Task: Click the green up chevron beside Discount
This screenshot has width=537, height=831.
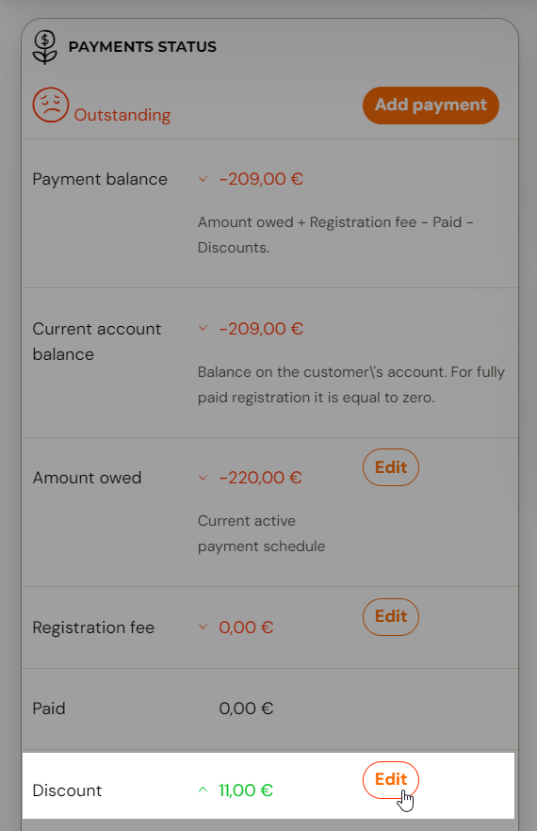Action: [203, 790]
